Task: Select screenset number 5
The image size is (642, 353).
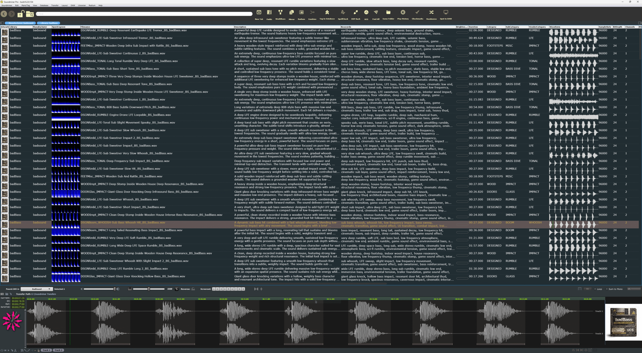Action: 228,289
